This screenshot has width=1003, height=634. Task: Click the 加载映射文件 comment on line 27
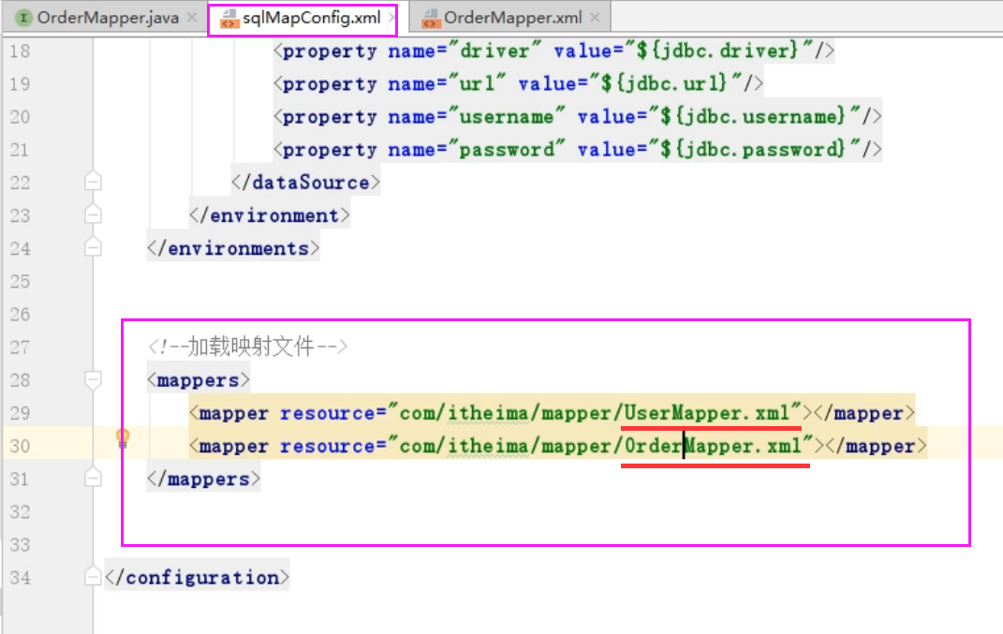pos(247,346)
